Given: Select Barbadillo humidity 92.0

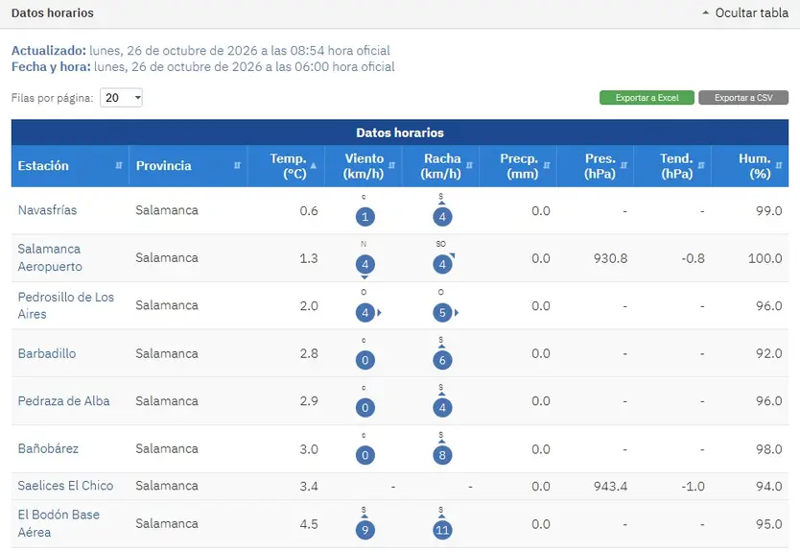Looking at the screenshot, I should coord(769,353).
